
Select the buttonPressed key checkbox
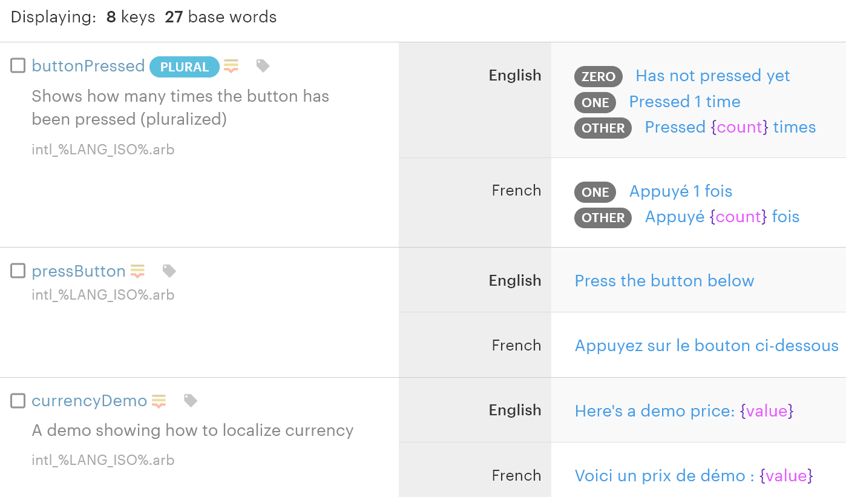(x=18, y=65)
